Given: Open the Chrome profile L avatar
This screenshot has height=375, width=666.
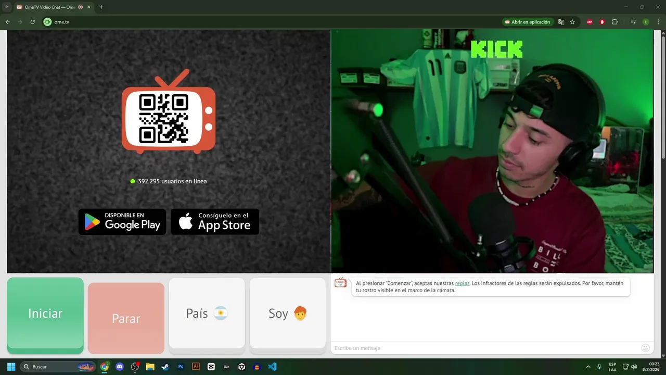Looking at the screenshot, I should (x=646, y=22).
